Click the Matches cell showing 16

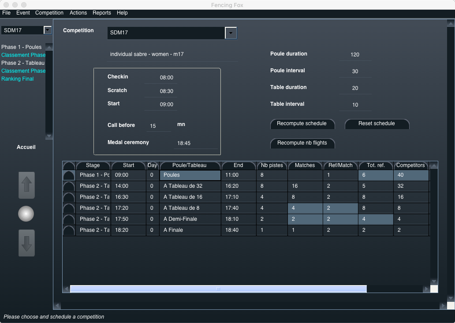(305, 186)
